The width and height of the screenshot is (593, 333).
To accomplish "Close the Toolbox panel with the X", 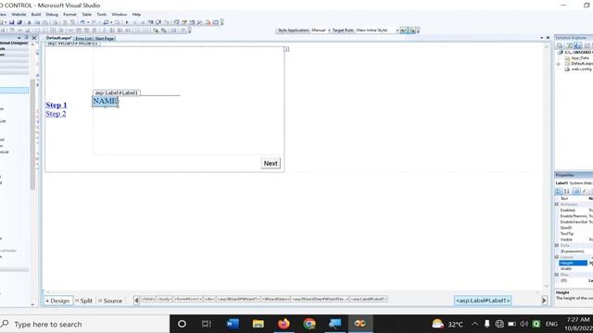I will [34, 38].
